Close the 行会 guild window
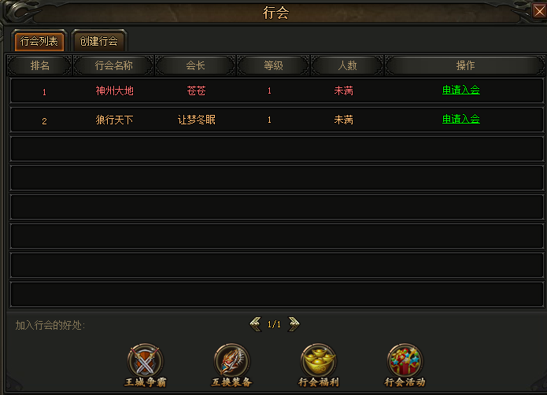The height and width of the screenshot is (395, 547). click(539, 12)
